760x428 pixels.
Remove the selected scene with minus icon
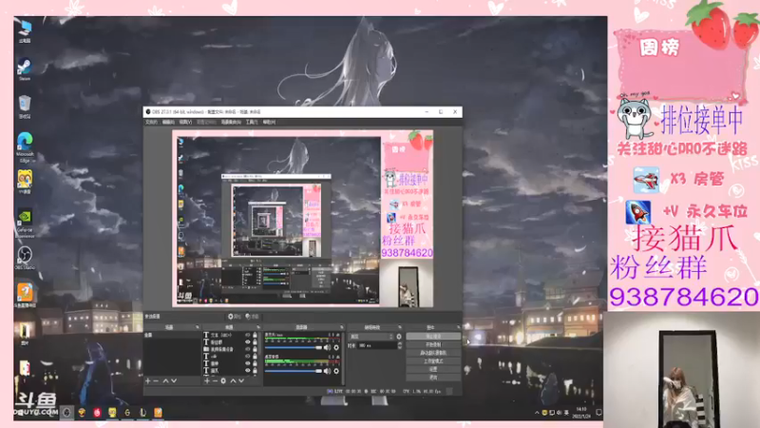click(x=156, y=381)
